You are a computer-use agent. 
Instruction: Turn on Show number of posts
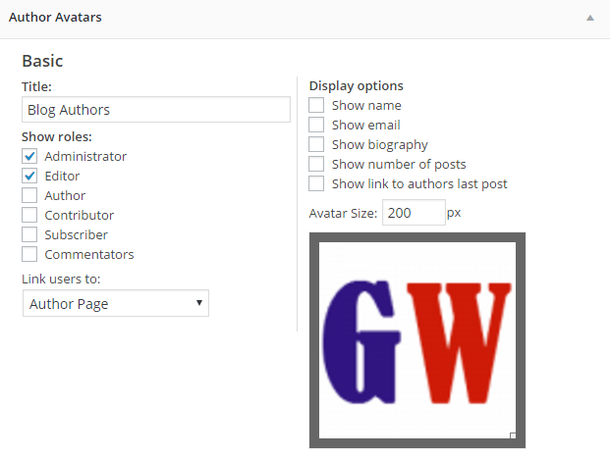click(x=316, y=164)
